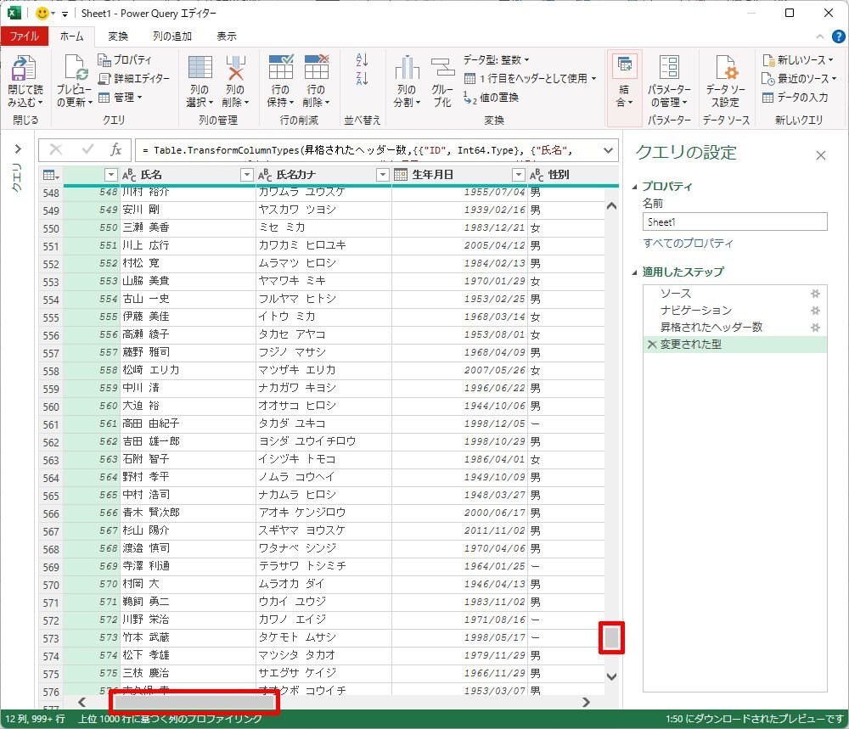Expand the formula bar dropdown arrow
Screen dimensions: 849x729
[x=608, y=150]
